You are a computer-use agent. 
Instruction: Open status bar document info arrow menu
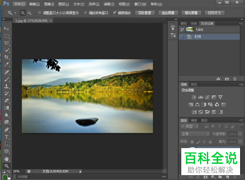[x=80, y=172]
